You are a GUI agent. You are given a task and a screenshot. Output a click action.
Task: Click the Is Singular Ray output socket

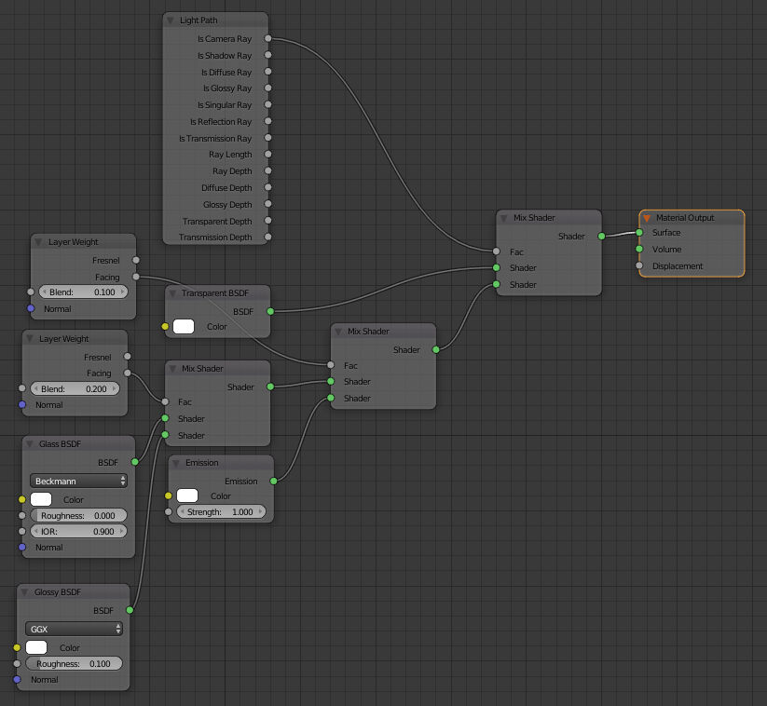(268, 104)
